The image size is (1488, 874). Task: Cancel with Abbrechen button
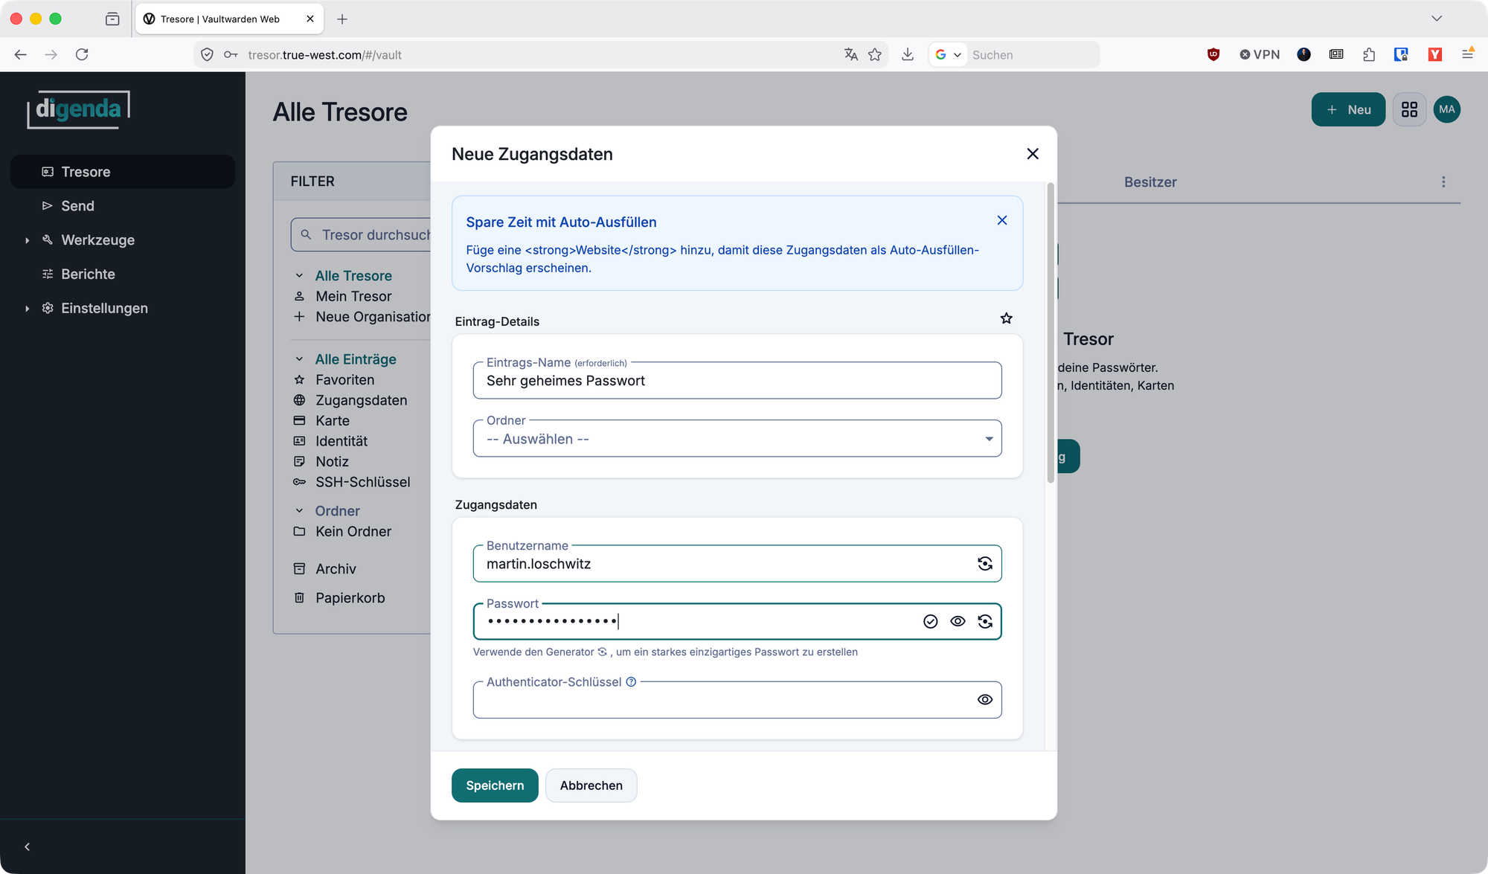[x=591, y=785]
